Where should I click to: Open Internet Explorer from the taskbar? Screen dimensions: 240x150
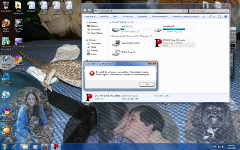point(15,147)
